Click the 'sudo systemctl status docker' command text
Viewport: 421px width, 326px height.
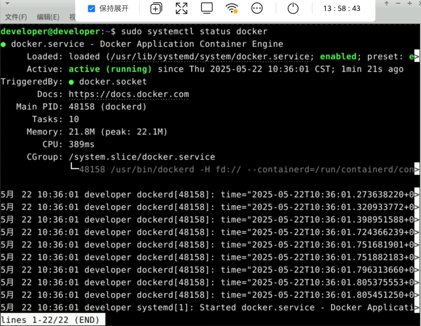[x=194, y=31]
